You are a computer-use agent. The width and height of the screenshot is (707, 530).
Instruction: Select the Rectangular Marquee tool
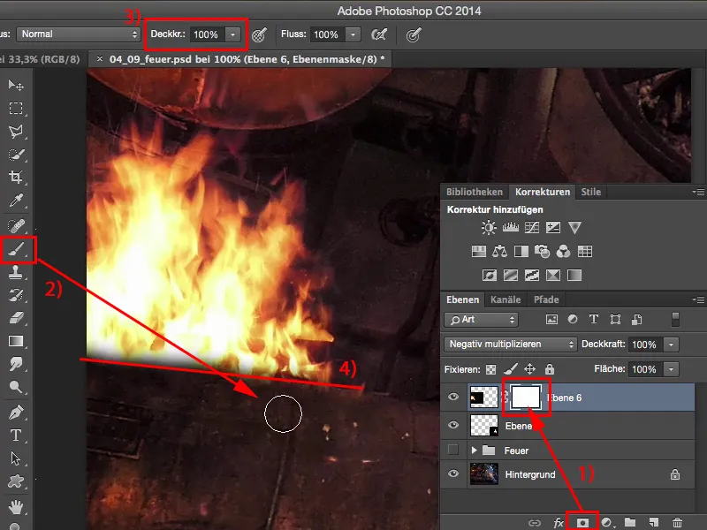coord(16,108)
